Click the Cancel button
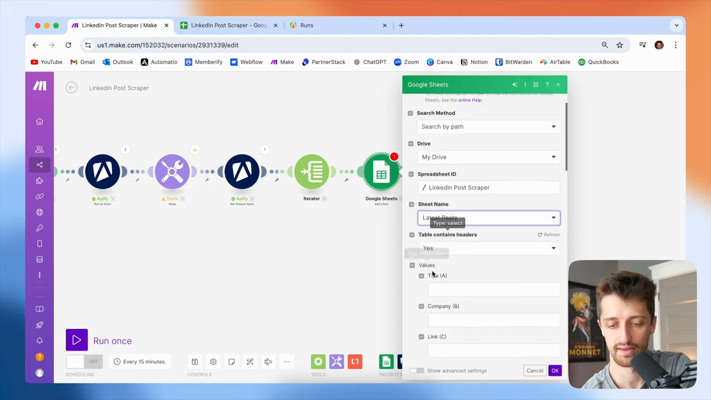This screenshot has width=711, height=400. pyautogui.click(x=535, y=371)
